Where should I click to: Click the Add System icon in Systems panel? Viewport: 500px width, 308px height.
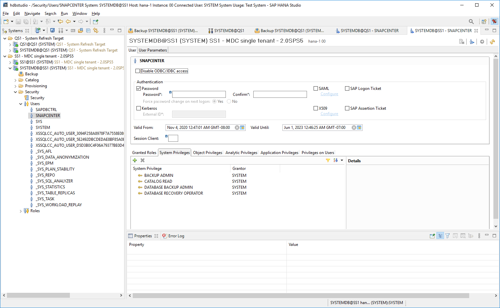click(x=38, y=30)
